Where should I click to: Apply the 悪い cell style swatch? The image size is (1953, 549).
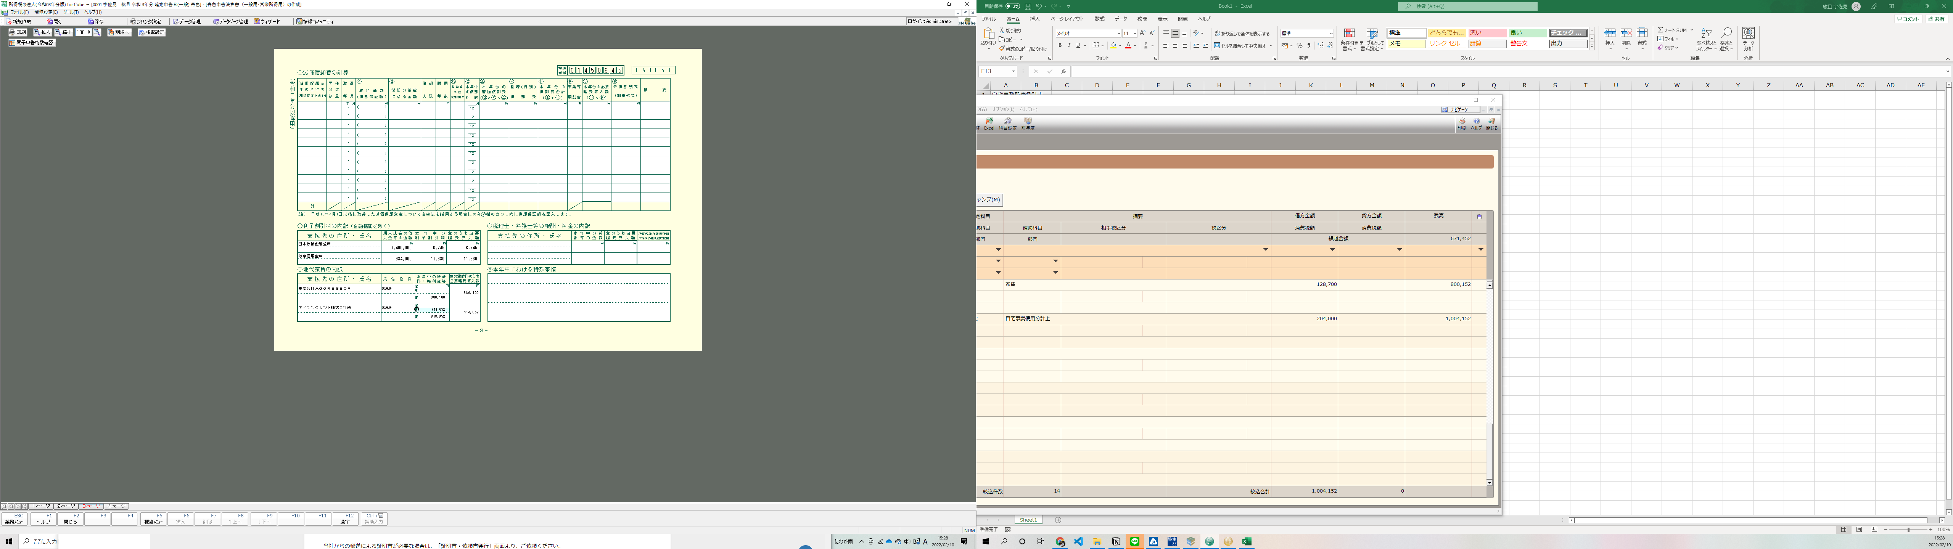click(1488, 34)
